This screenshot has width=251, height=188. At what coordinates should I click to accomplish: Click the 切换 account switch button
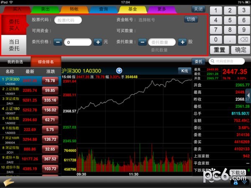[191, 20]
